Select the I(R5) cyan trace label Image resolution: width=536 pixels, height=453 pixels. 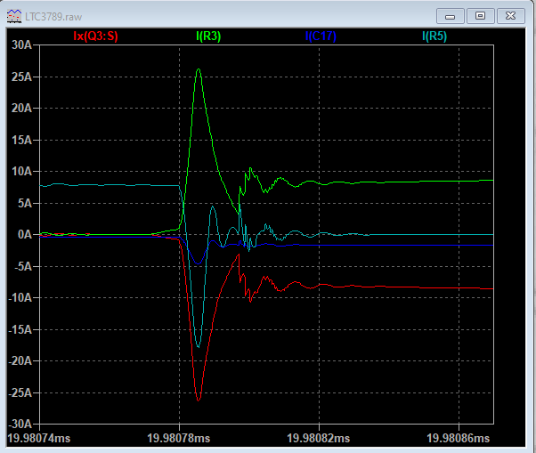434,36
